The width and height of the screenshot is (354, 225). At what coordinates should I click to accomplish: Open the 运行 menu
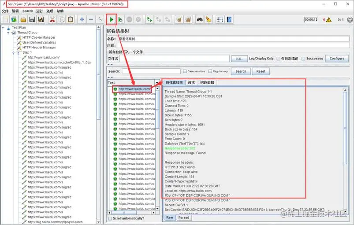(39, 11)
